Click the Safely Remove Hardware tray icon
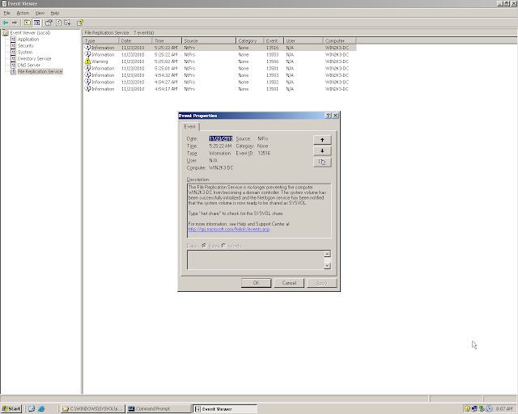This screenshot has height=414, width=518. coord(482,408)
